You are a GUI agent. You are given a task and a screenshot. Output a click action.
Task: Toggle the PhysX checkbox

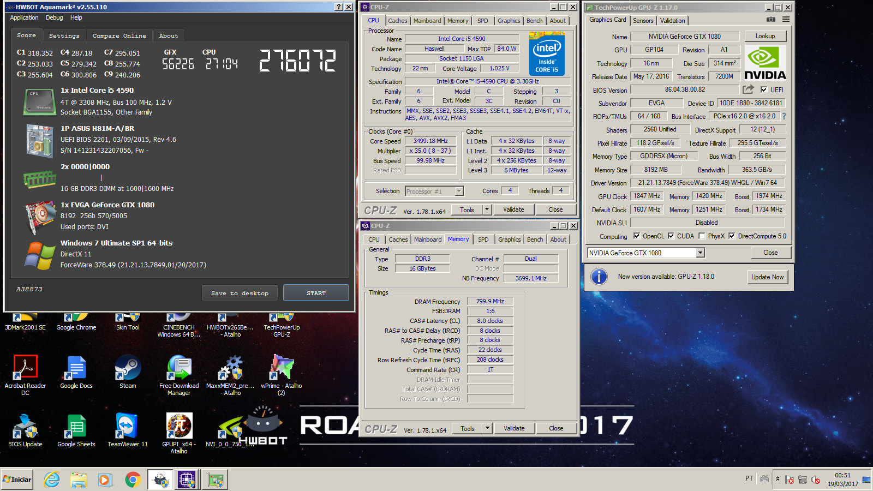[x=702, y=236]
